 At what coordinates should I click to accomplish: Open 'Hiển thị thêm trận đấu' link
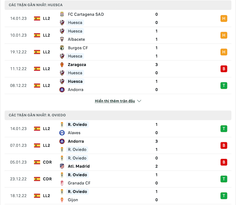tap(115, 101)
